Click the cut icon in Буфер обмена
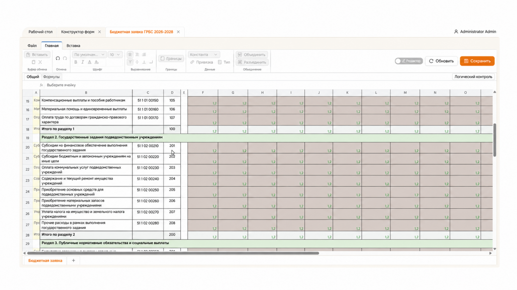The height and width of the screenshot is (290, 517). (40, 62)
